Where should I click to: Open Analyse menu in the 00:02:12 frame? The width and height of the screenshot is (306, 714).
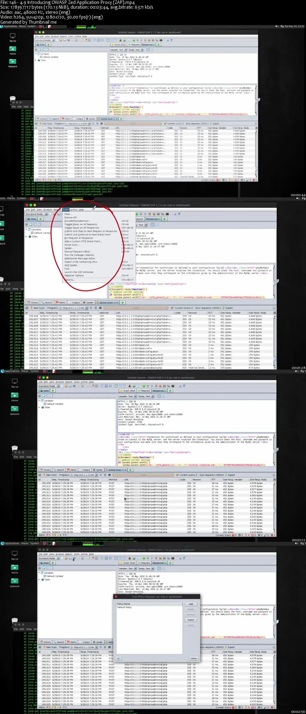60,382
